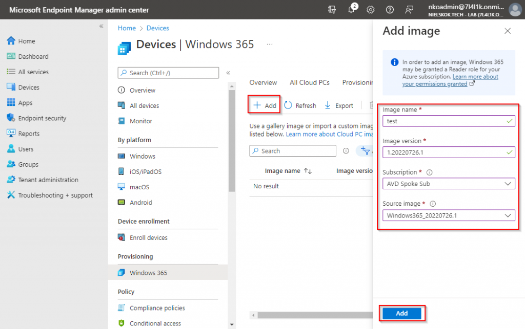Open portal settings gear icon
The image size is (525, 329).
click(x=370, y=10)
